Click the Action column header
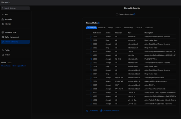The image size is (181, 119). click(x=108, y=33)
